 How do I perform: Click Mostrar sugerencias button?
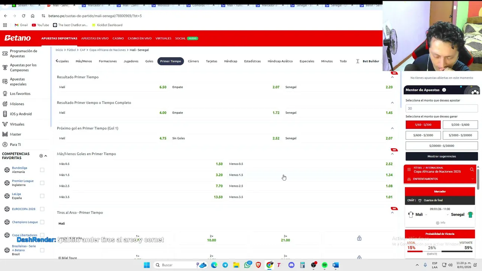coord(442,156)
